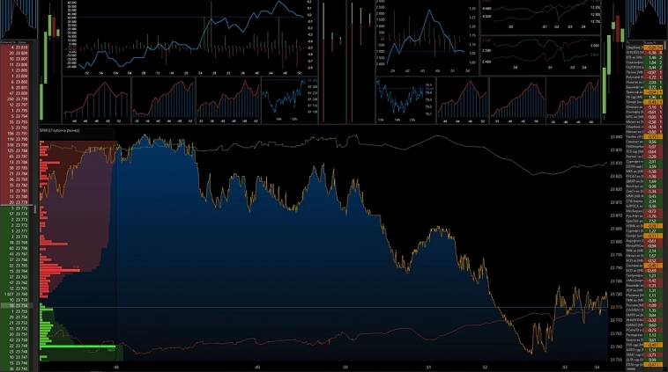Image resolution: width=668 pixels, height=372 pixels.
Task: Click the highlighted current price tag on right axis
Action: (x=616, y=307)
